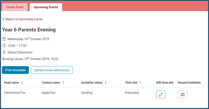The image size is (209, 109).
Task: Toggle the Invitation status sort arrows
Action: coord(106,83)
